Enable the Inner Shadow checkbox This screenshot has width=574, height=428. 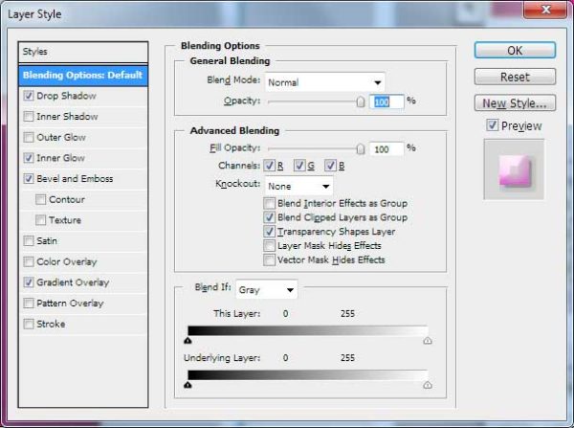(x=28, y=117)
